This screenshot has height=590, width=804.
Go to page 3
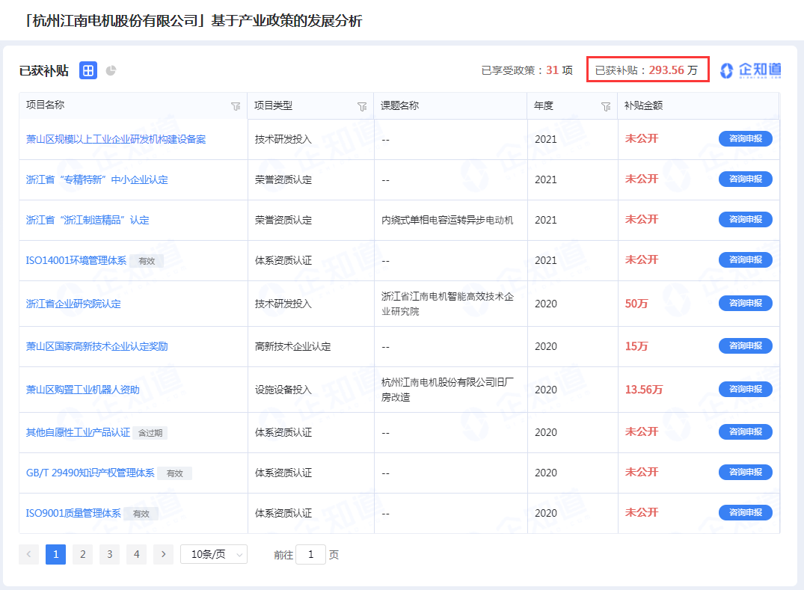click(x=109, y=554)
